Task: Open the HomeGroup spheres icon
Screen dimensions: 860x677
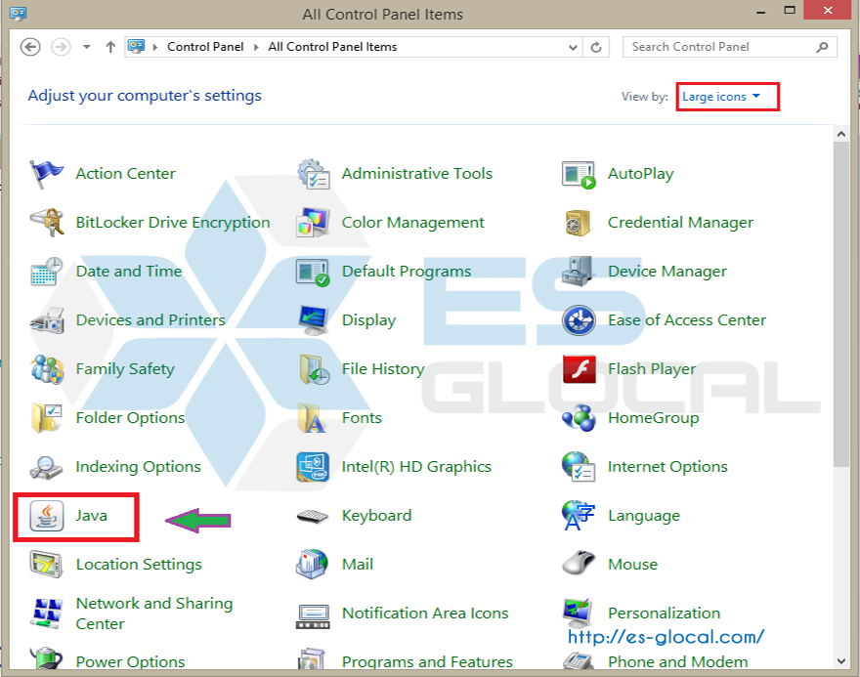Action: (x=579, y=418)
